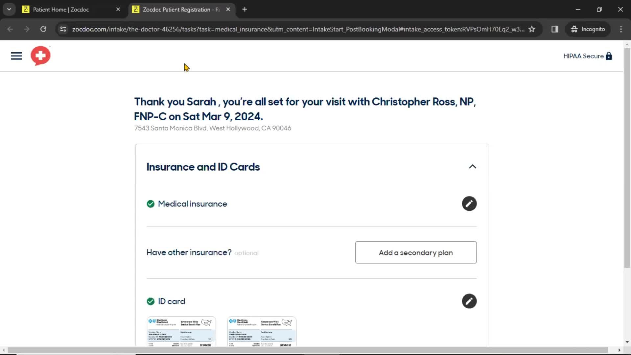
Task: Open the tab search dropdown
Action: coord(9,10)
